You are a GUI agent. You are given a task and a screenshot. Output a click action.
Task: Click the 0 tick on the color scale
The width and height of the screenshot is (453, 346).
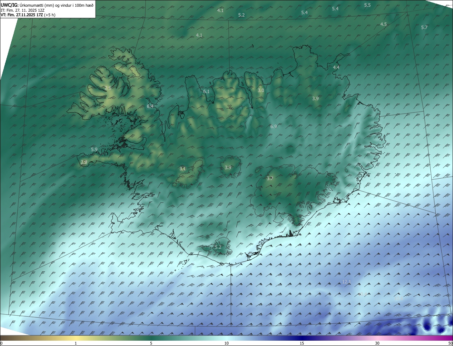[1, 343]
